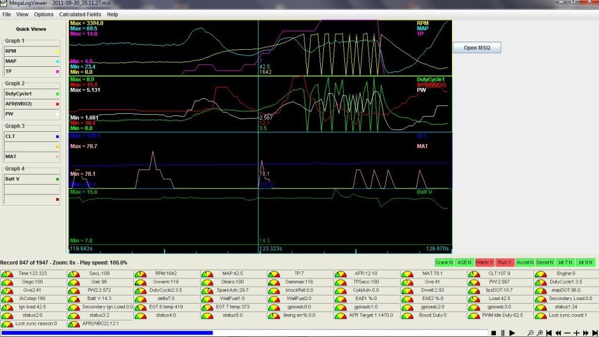Open the File menu
The width and height of the screenshot is (599, 337).
click(x=6, y=15)
